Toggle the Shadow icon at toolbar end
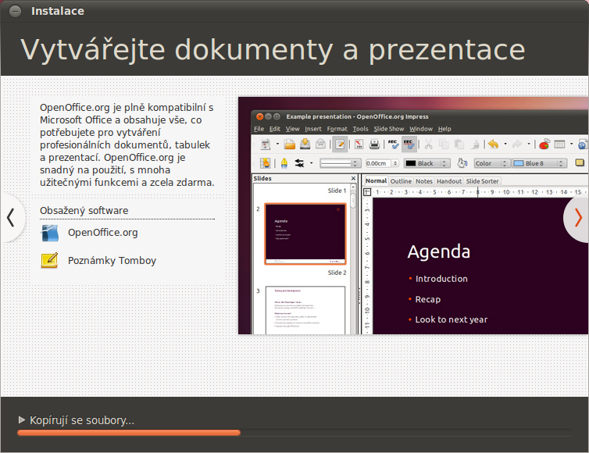 pyautogui.click(x=580, y=162)
